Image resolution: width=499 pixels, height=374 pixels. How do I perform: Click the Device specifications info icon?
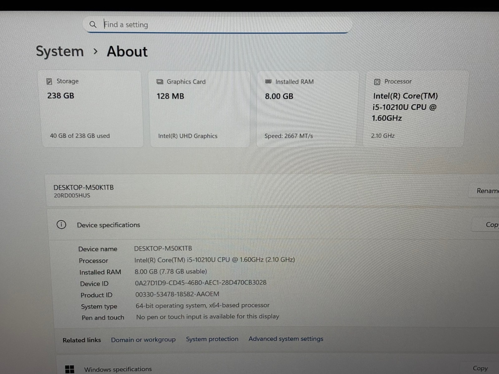[61, 224]
